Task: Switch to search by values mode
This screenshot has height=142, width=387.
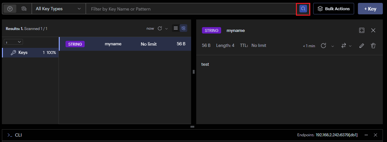Action: point(24,9)
